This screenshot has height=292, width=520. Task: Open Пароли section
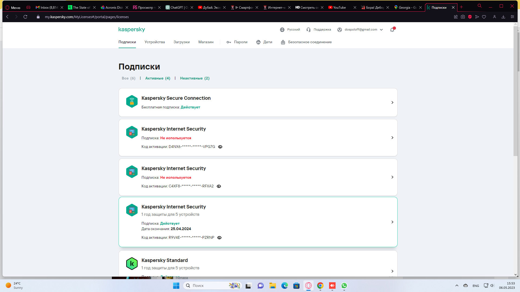[237, 42]
